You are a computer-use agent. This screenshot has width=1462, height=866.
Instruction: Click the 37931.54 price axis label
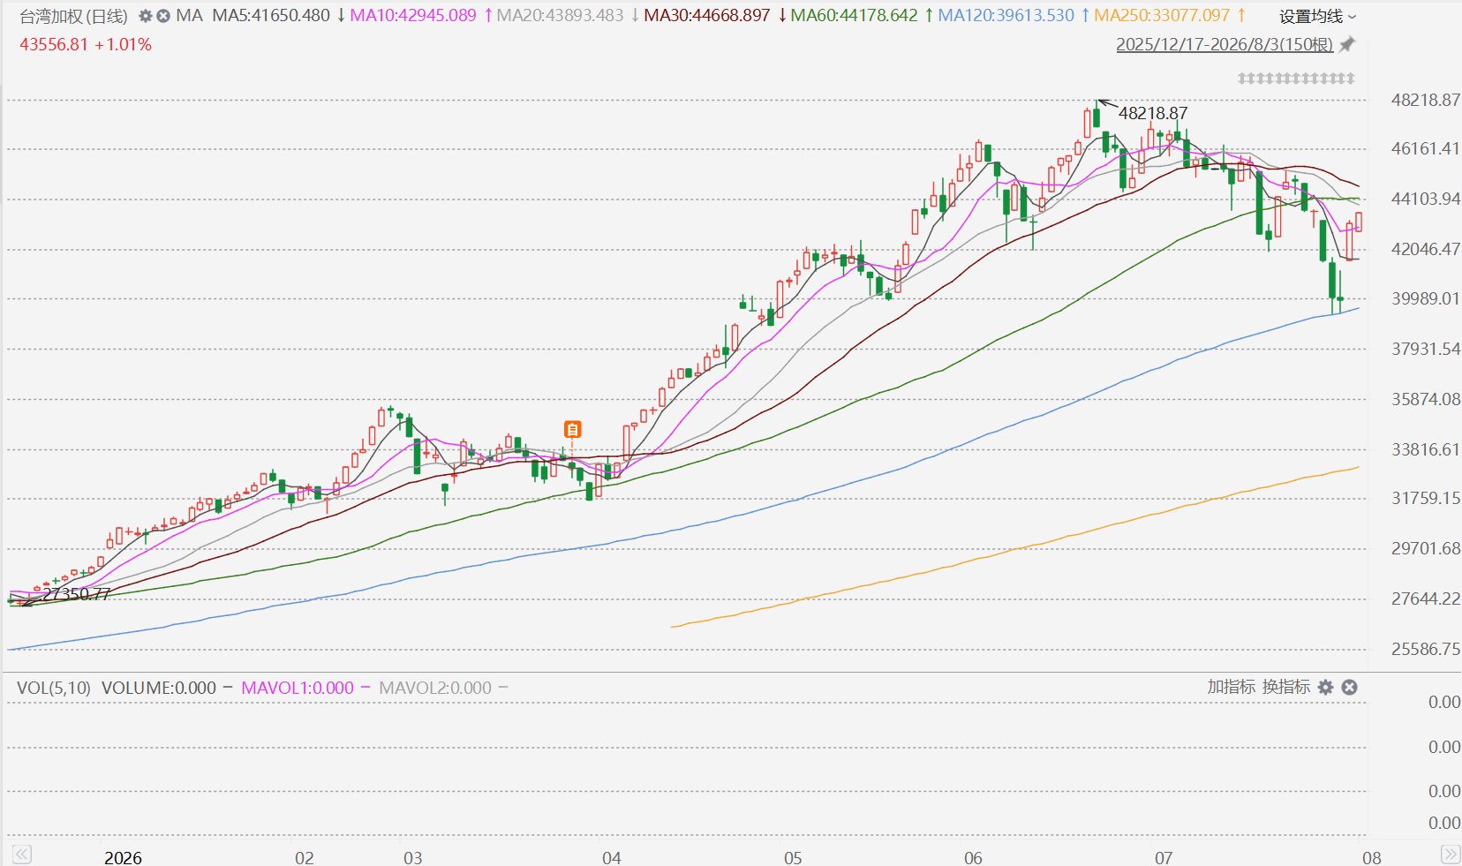pyautogui.click(x=1426, y=349)
